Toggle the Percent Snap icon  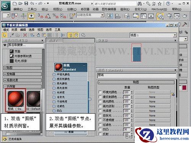(x=55, y=16)
